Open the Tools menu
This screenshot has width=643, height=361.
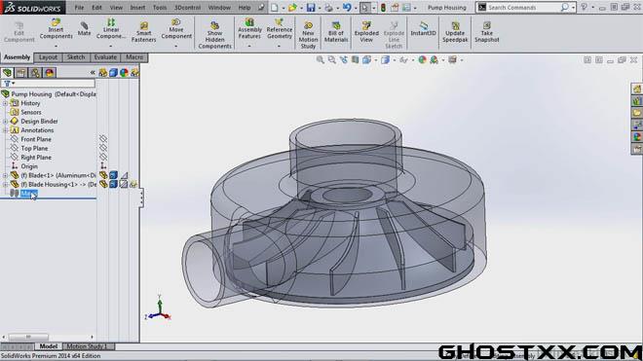click(160, 8)
